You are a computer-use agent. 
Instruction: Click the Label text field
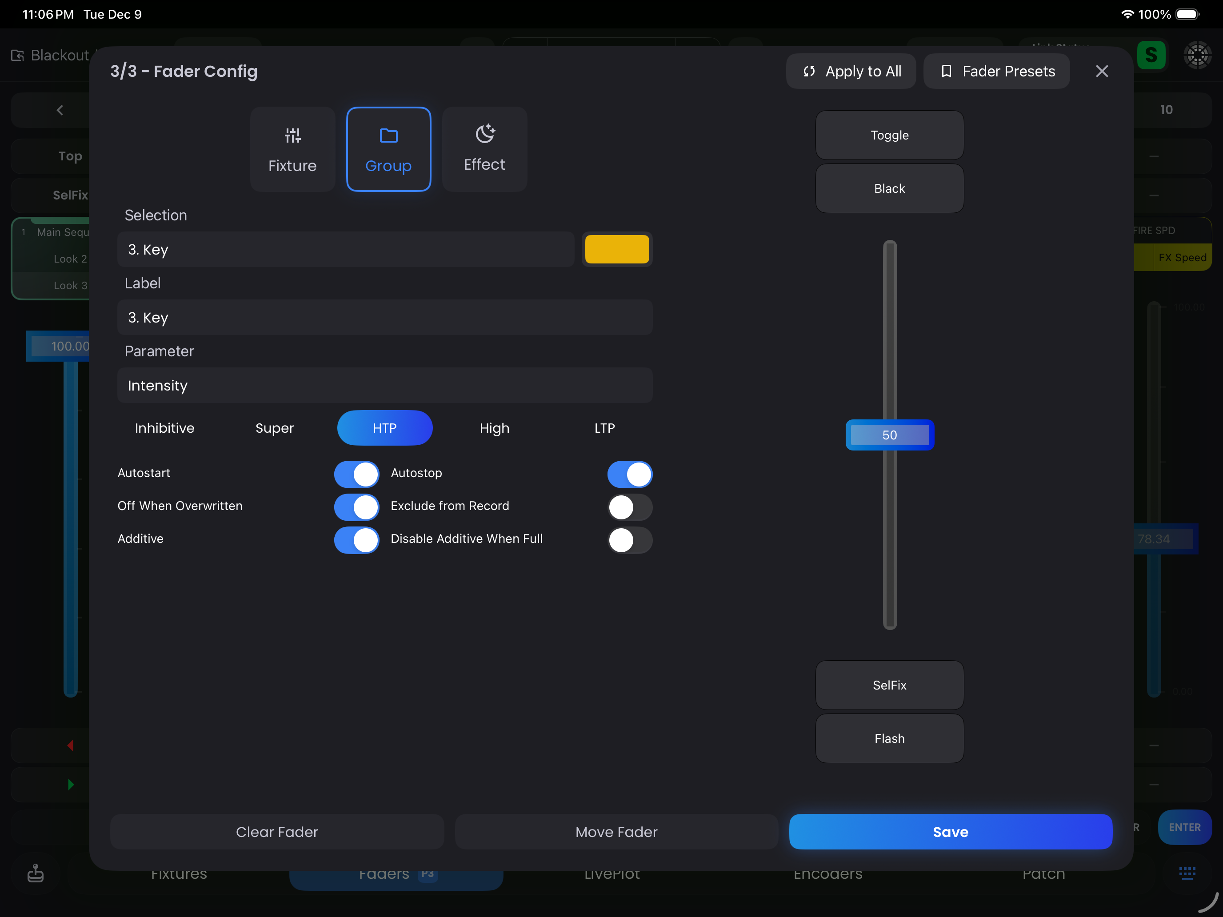[384, 317]
